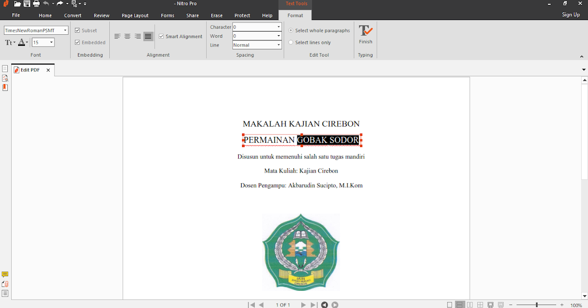The image size is (588, 308).
Task: Align text to the left
Action: (x=117, y=36)
